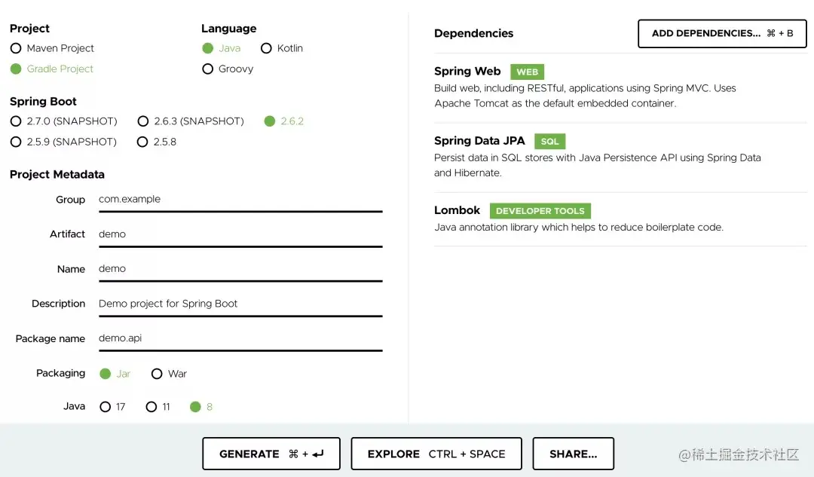Pick Spring Boot version 2.5.8
This screenshot has height=477, width=814.
pyautogui.click(x=143, y=142)
